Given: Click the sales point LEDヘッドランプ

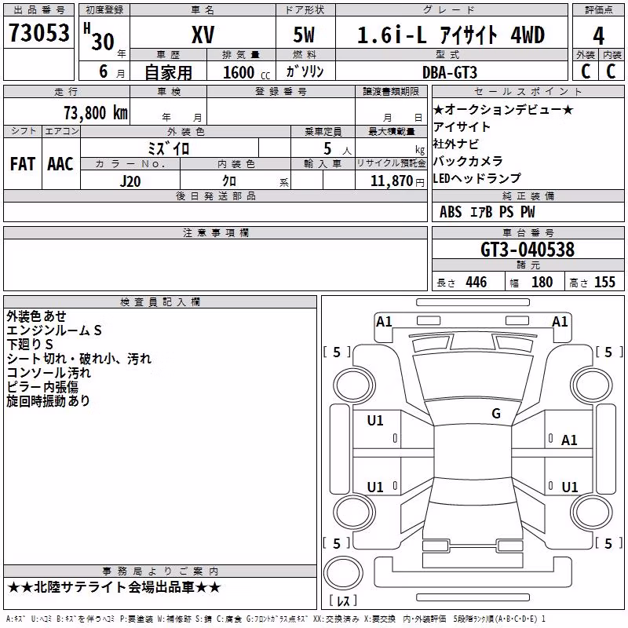Looking at the screenshot, I should point(477,178).
